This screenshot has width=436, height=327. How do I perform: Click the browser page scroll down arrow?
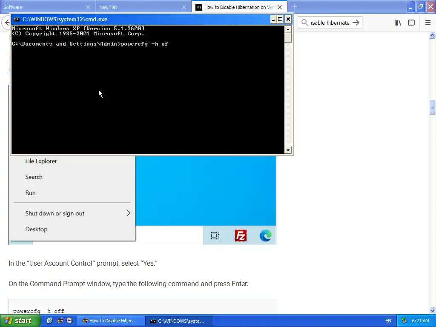click(432, 310)
